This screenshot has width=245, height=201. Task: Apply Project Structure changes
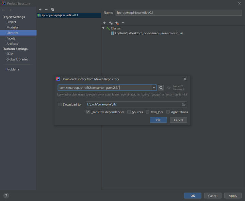(x=233, y=196)
